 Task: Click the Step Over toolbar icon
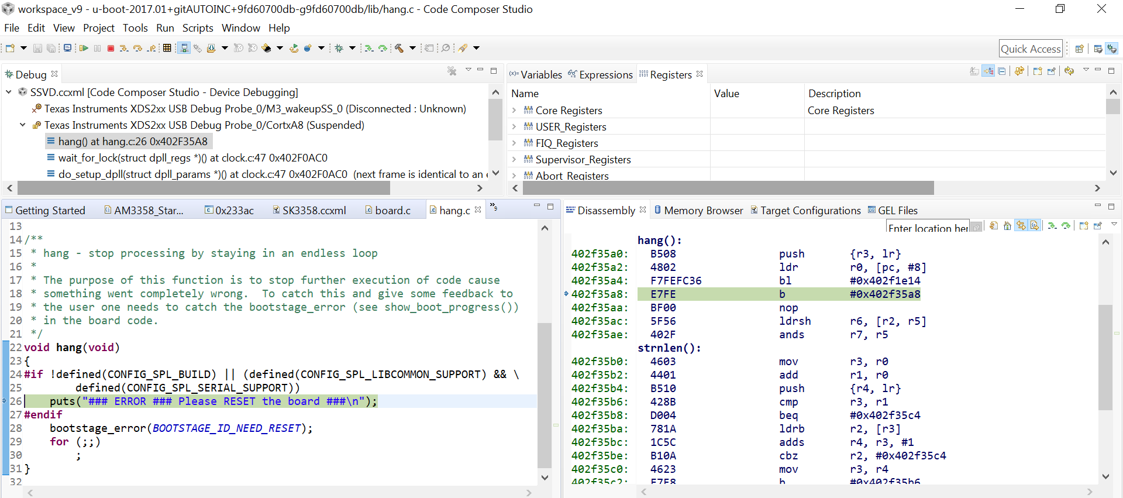click(137, 48)
